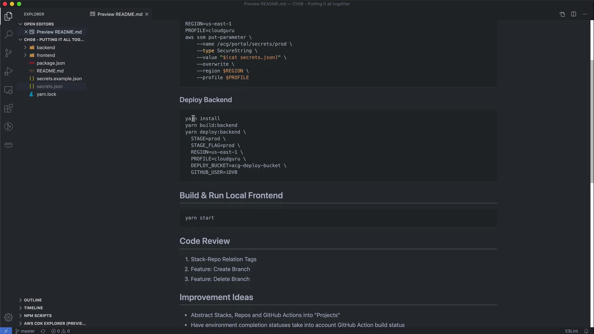Open the Search view in activity bar
The height and width of the screenshot is (334, 594).
(x=8, y=34)
